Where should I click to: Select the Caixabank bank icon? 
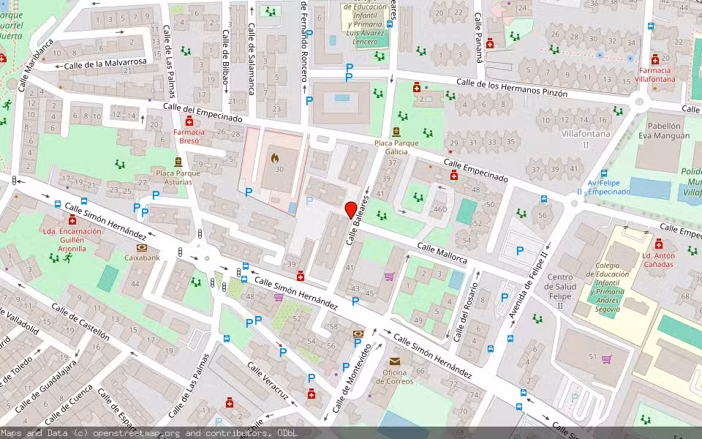[x=142, y=248]
